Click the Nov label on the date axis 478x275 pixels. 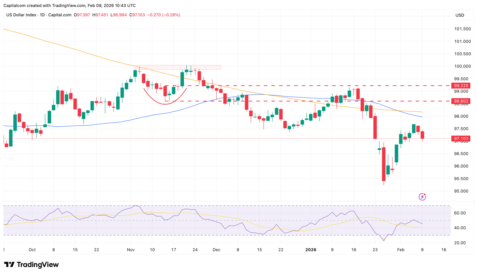(x=131, y=250)
